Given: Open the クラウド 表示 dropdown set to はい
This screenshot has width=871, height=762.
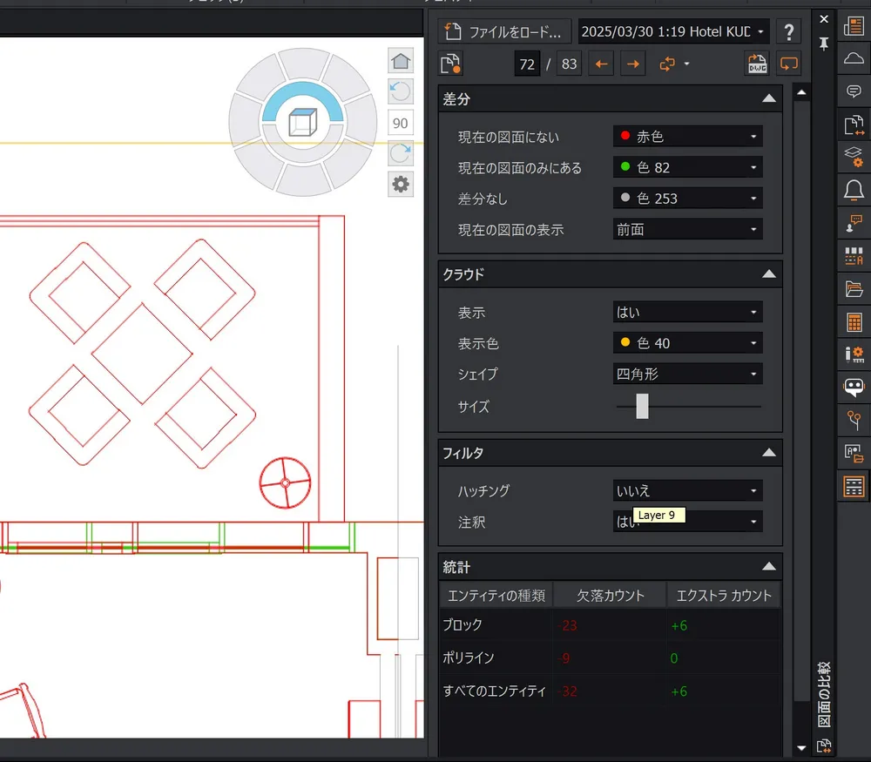Looking at the screenshot, I should [x=688, y=312].
